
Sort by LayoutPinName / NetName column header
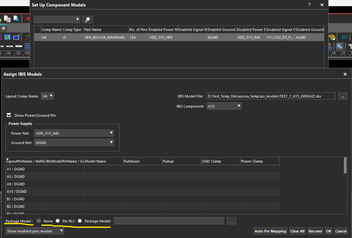pyautogui.click(x=25, y=161)
